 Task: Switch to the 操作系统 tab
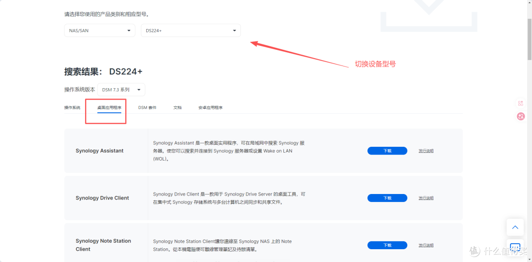72,107
